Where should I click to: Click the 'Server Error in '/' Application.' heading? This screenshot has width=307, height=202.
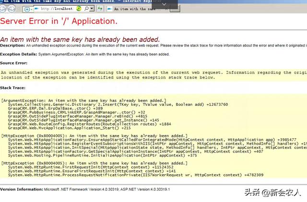[59, 21]
